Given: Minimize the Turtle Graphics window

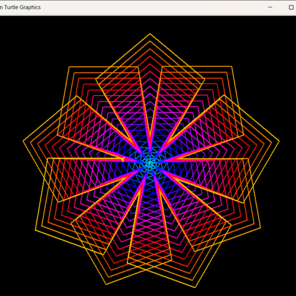Looking at the screenshot, I should tap(270, 7).
